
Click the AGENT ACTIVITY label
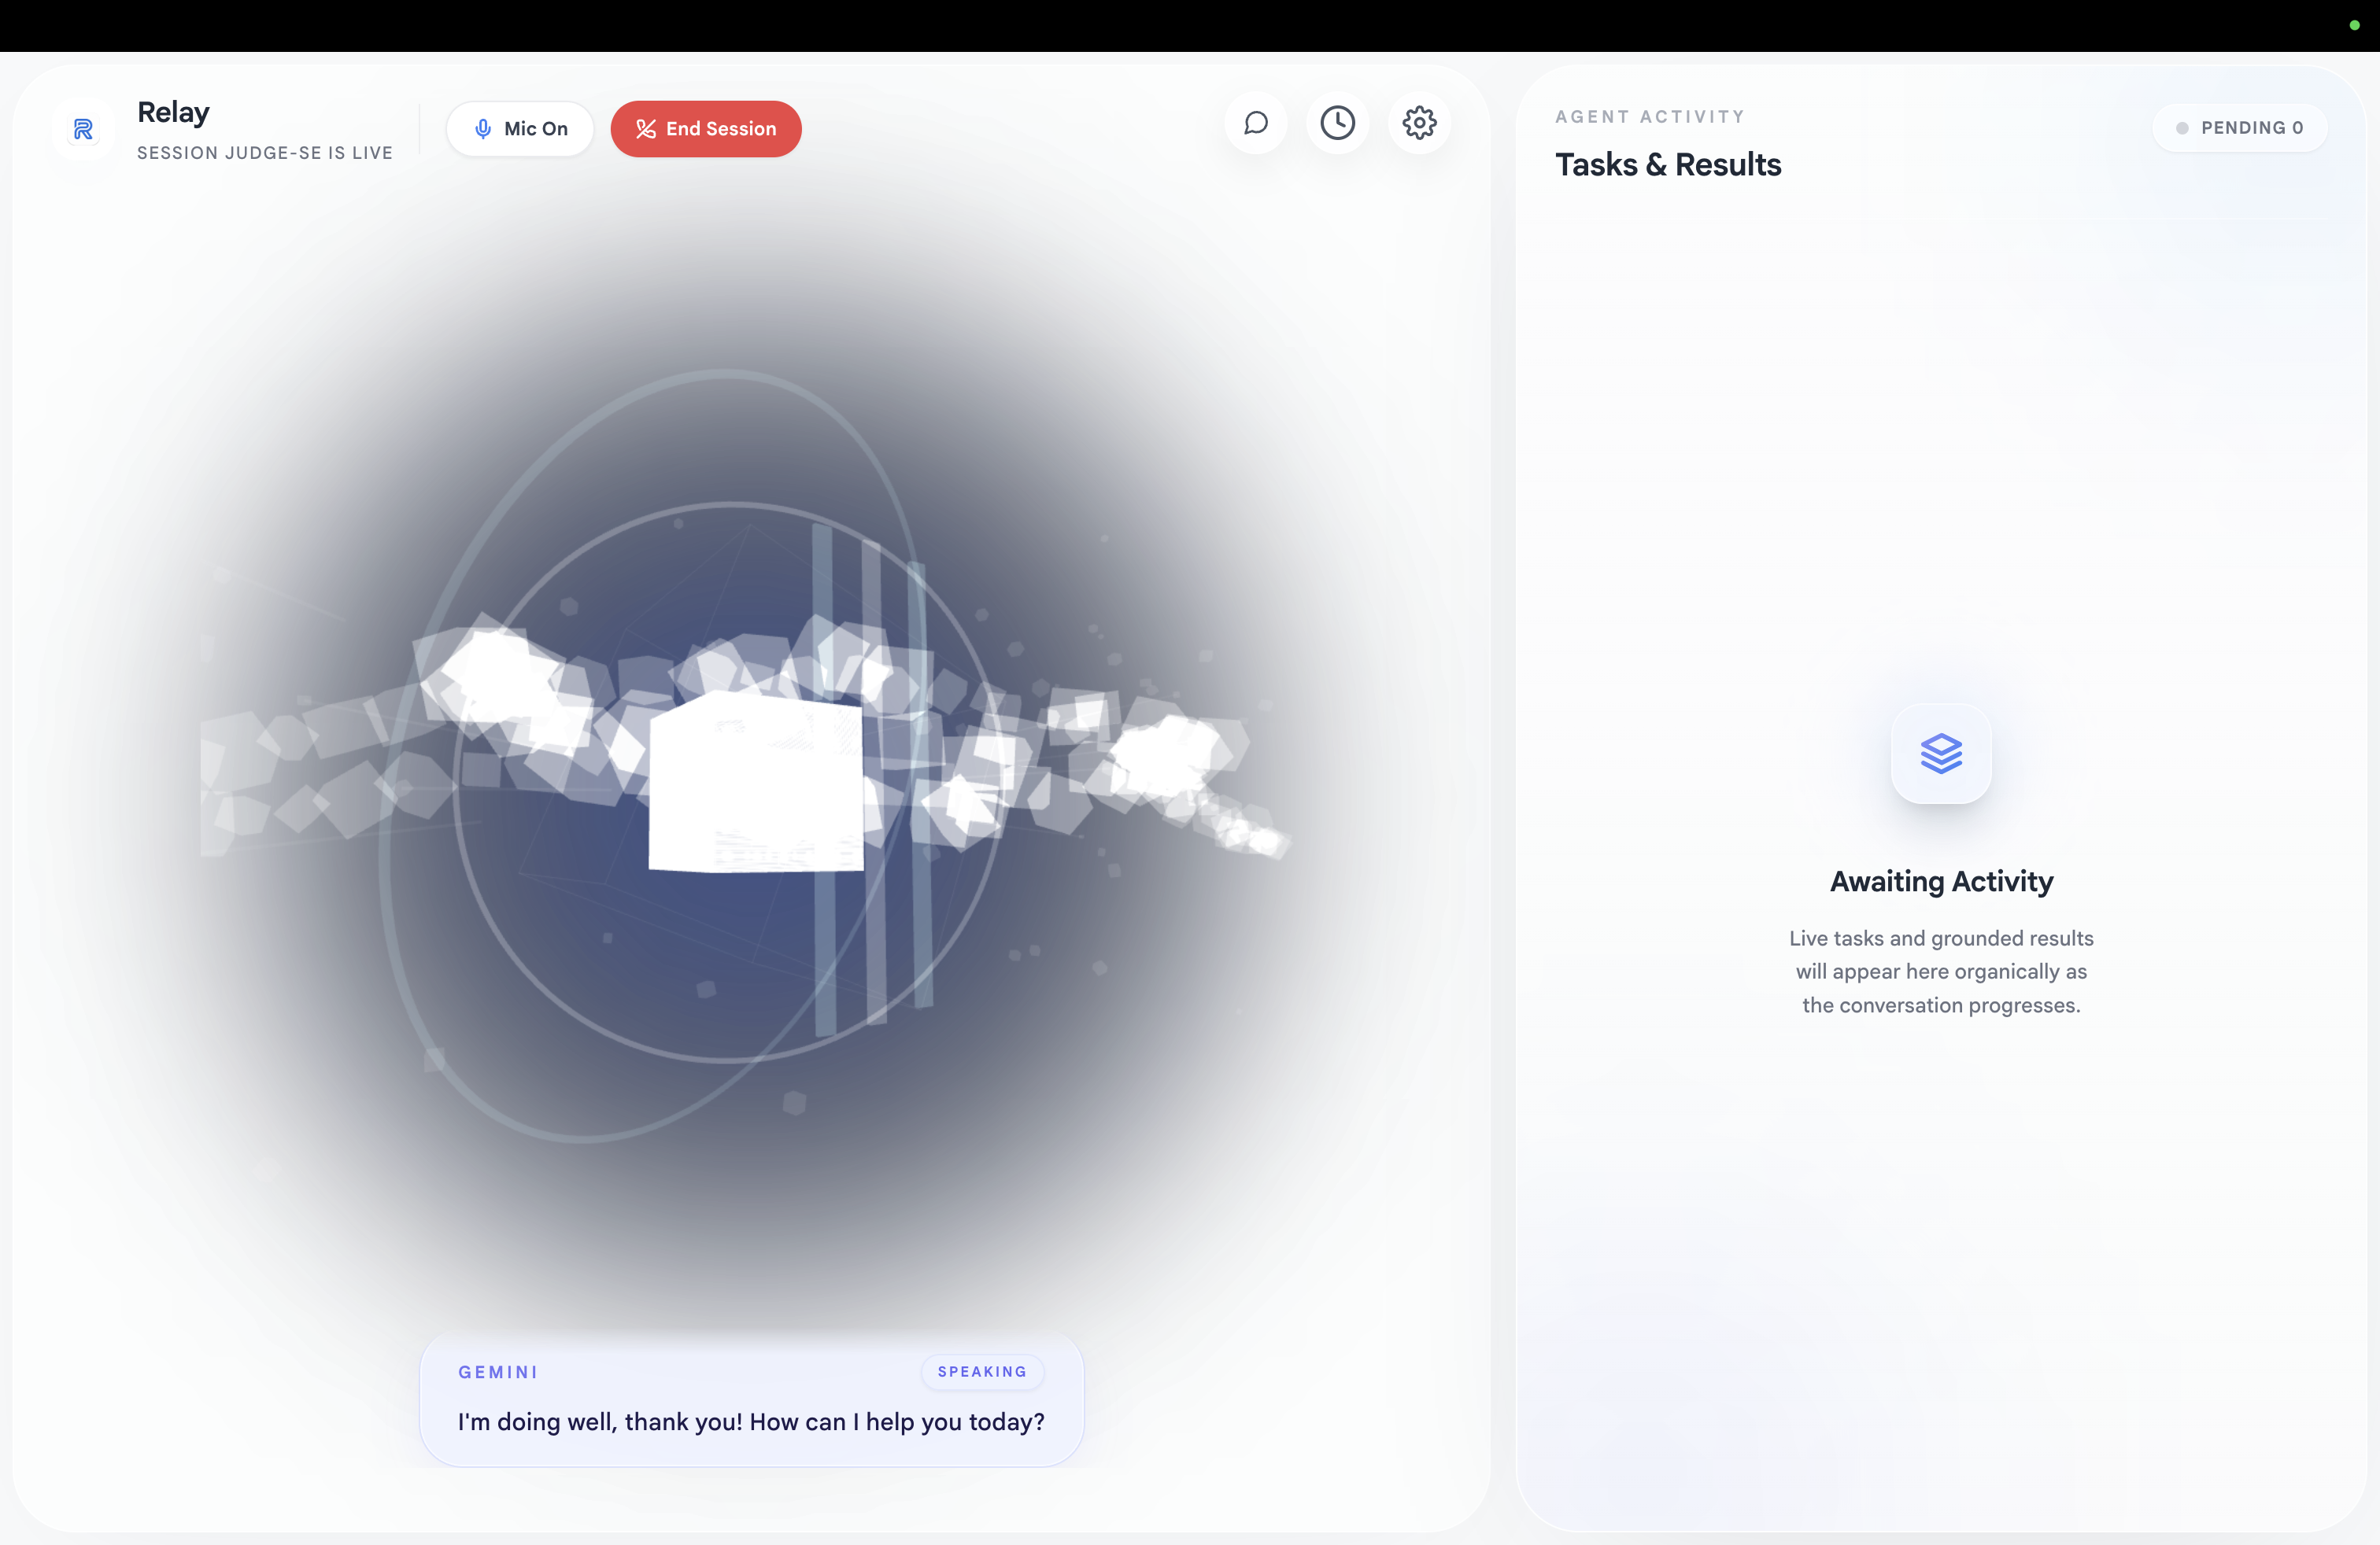1649,117
